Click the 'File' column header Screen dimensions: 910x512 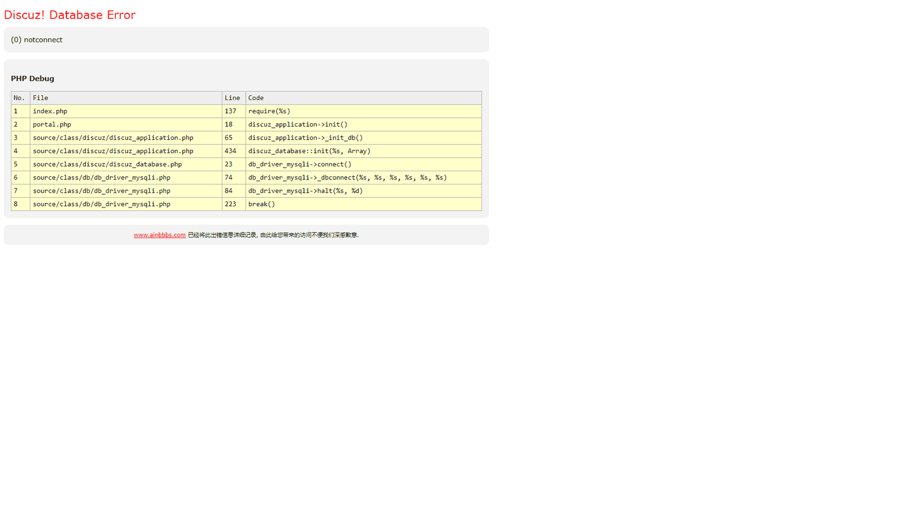coord(126,98)
